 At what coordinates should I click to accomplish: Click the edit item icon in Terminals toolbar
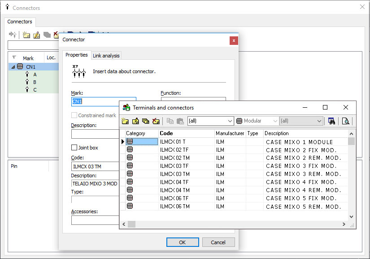click(x=135, y=121)
